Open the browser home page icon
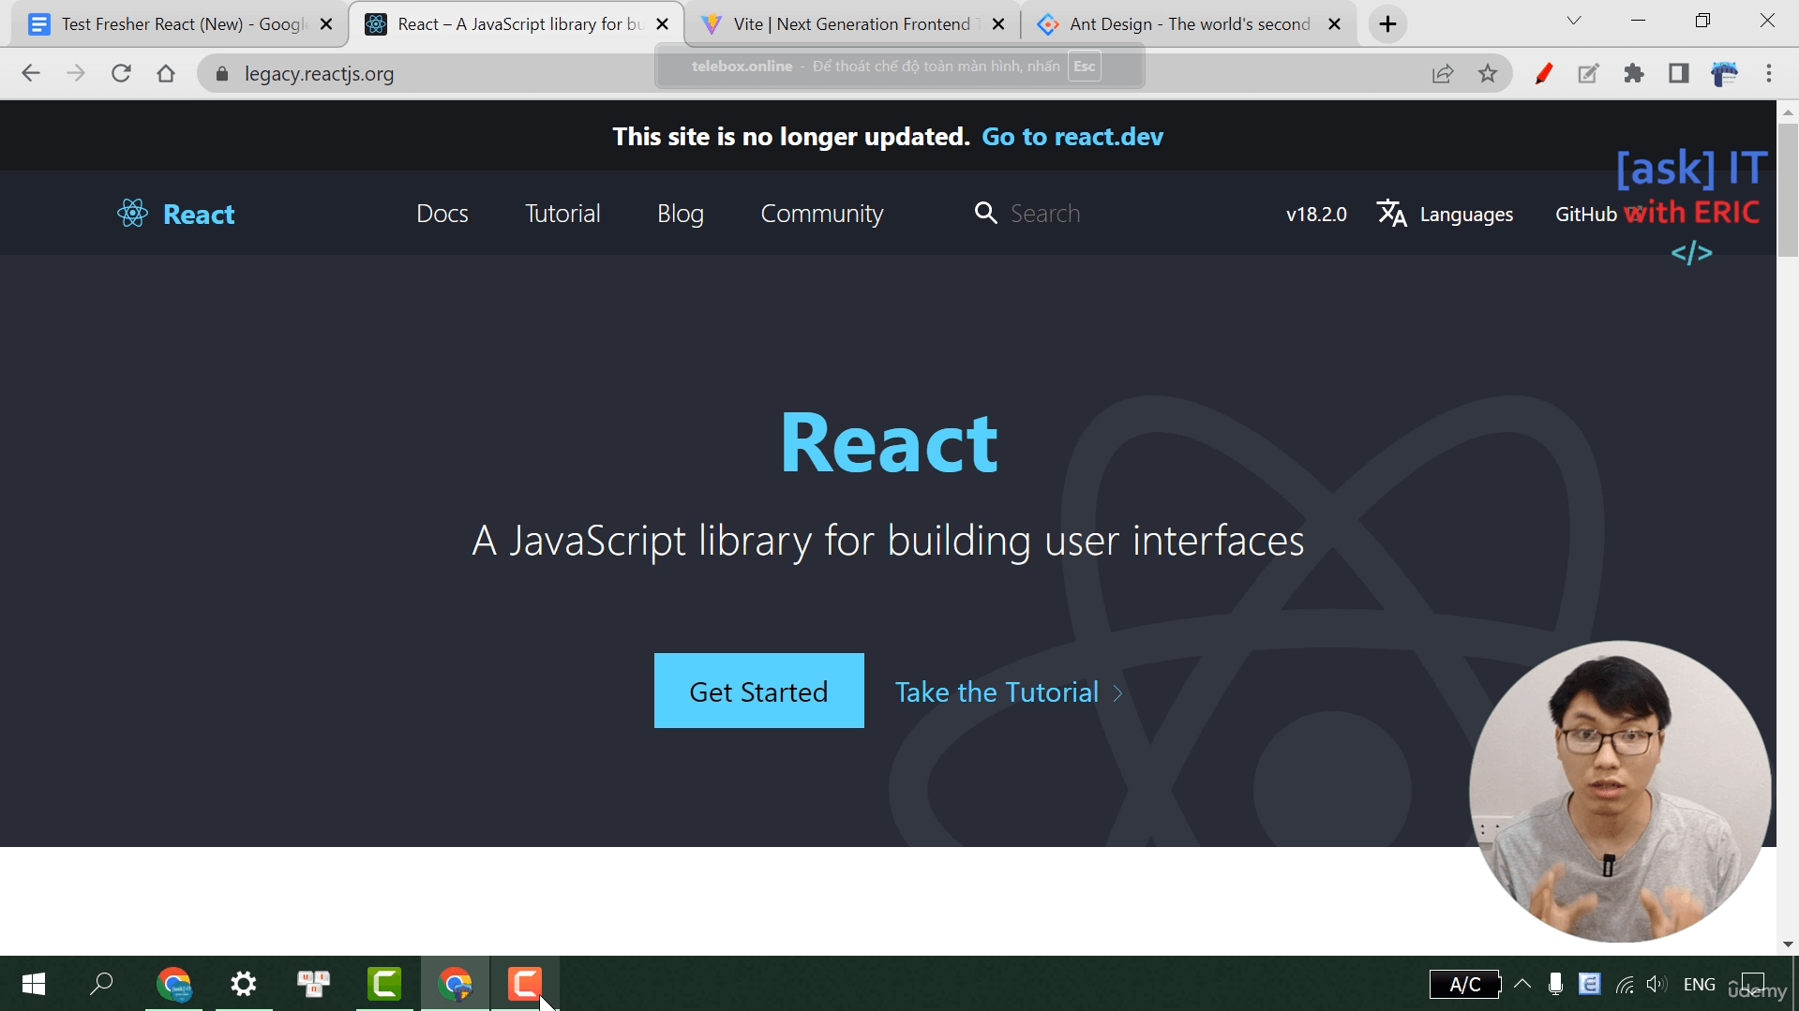1799x1011 pixels. click(166, 73)
